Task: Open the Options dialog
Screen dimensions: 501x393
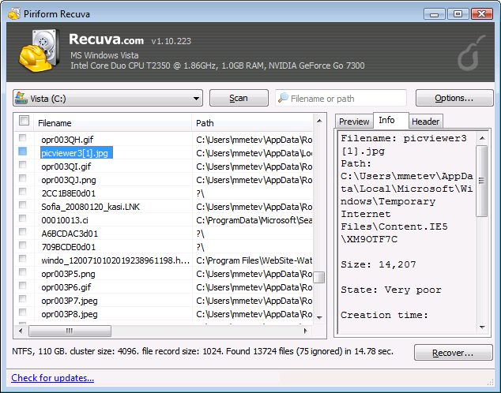Action: (454, 98)
